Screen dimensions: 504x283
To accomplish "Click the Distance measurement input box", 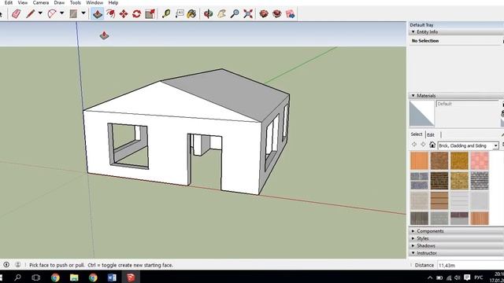I will [x=471, y=266].
